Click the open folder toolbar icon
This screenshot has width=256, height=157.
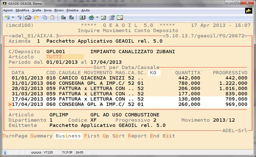coord(36,17)
